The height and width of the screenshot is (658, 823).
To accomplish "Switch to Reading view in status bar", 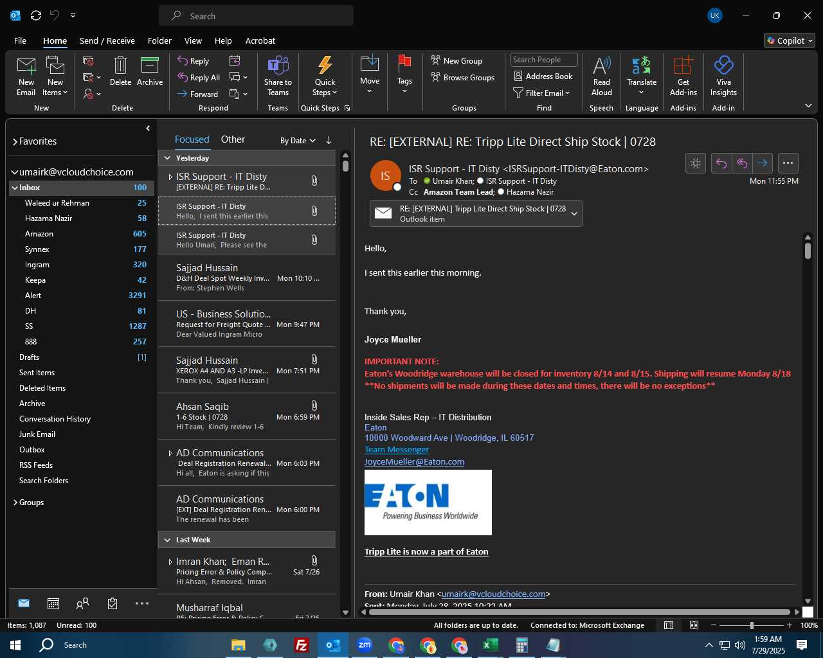I will 694,625.
